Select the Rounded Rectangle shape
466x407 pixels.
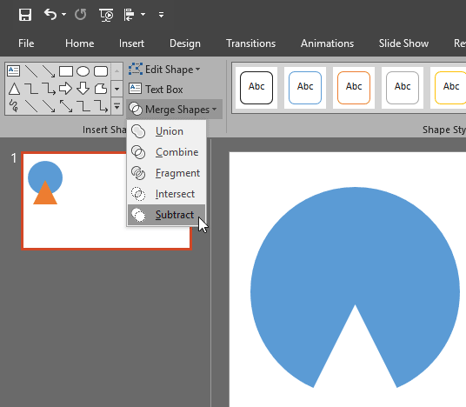click(x=101, y=71)
